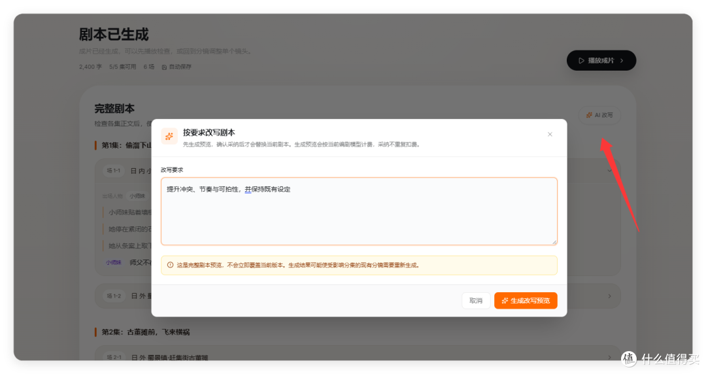Click the 6 场 scene count
The image size is (706, 374).
[x=149, y=67]
